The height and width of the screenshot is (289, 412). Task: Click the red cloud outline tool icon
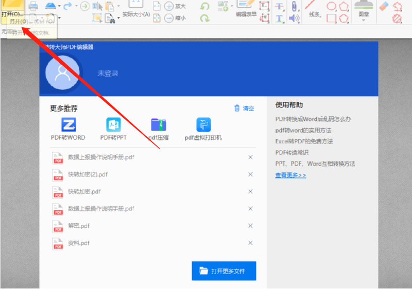coord(397,6)
